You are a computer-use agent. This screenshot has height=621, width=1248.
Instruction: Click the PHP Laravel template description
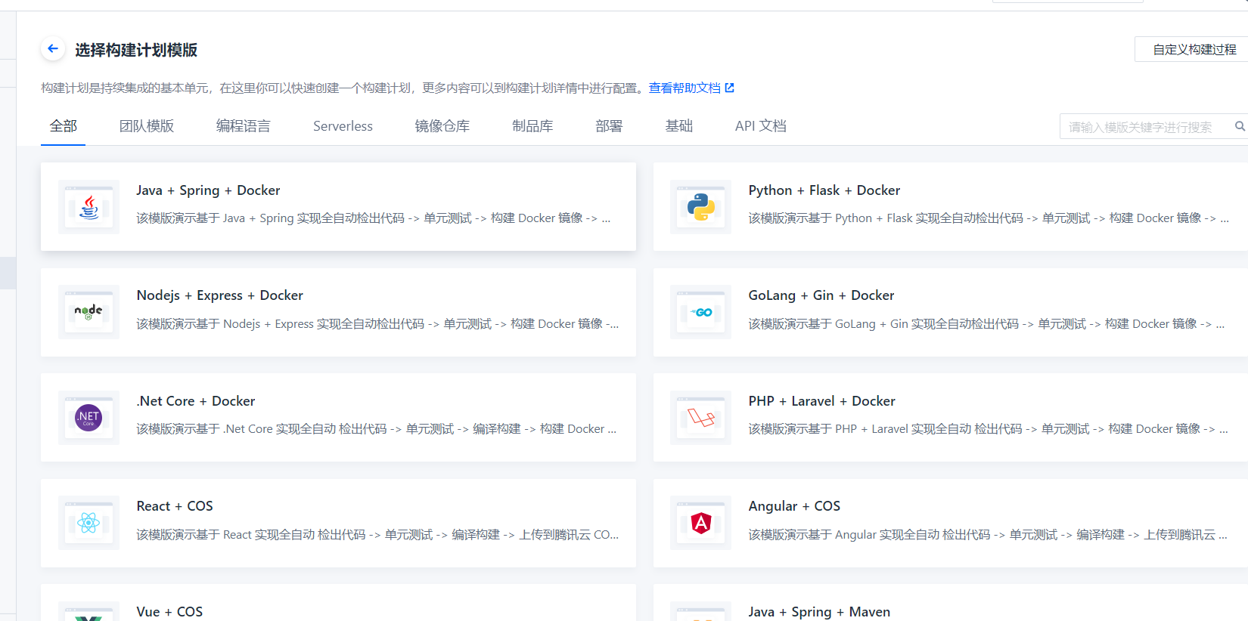(989, 429)
